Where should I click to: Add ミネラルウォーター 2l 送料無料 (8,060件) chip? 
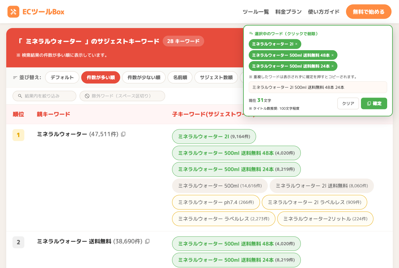(x=322, y=186)
